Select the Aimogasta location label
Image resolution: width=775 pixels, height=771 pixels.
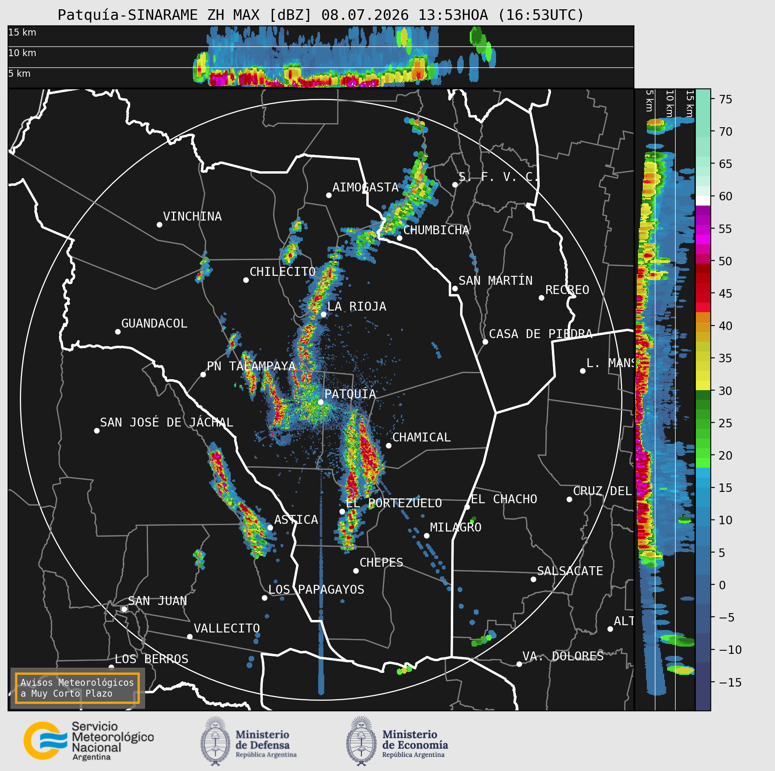coord(365,187)
